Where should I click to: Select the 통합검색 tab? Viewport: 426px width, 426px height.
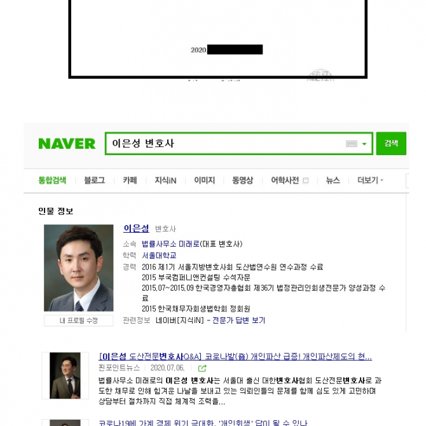click(52, 180)
